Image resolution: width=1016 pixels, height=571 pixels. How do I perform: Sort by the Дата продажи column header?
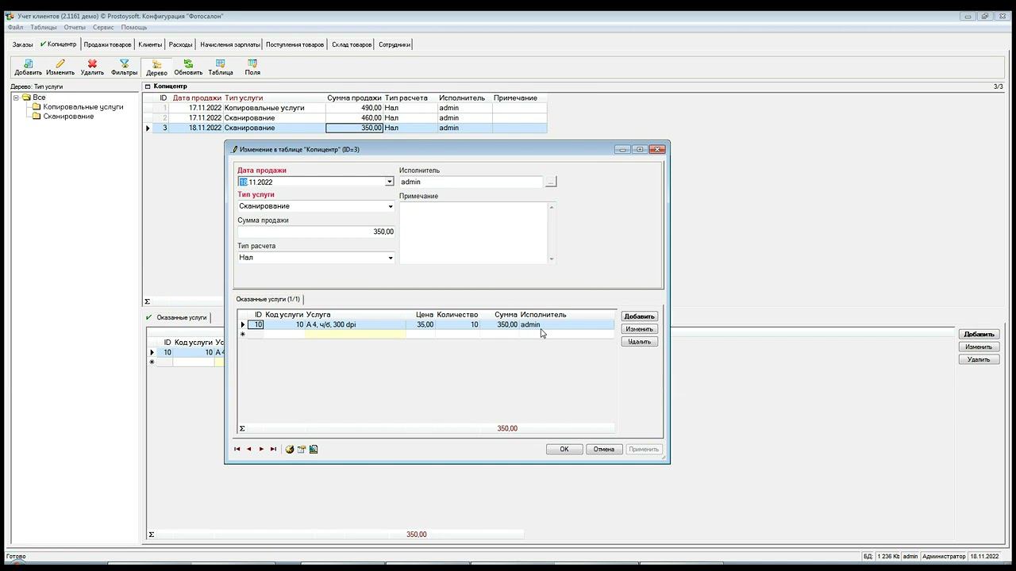[x=197, y=98]
